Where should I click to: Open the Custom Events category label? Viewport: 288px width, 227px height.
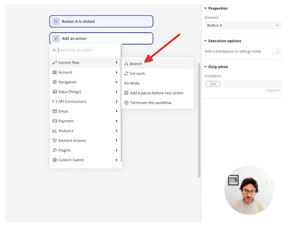(71, 160)
